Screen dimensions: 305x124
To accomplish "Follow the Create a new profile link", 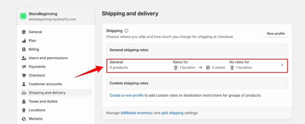I will pos(127,95).
